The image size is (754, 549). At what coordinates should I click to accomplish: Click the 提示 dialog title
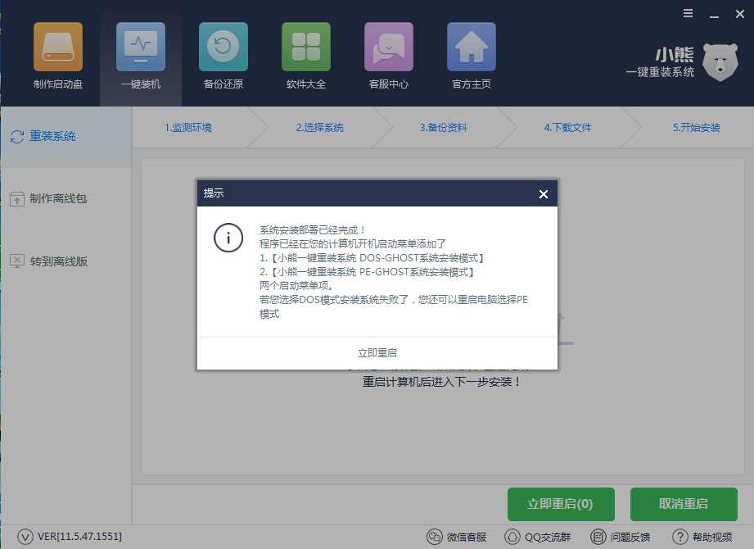[x=214, y=193]
